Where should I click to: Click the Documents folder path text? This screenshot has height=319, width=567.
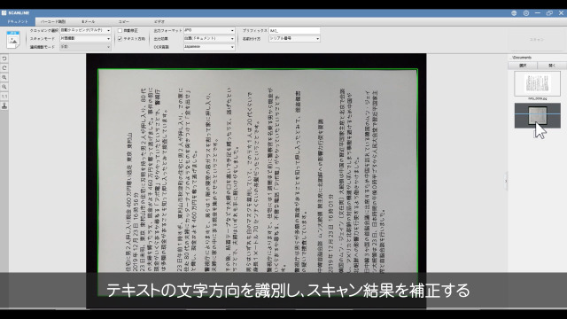pyautogui.click(x=522, y=58)
